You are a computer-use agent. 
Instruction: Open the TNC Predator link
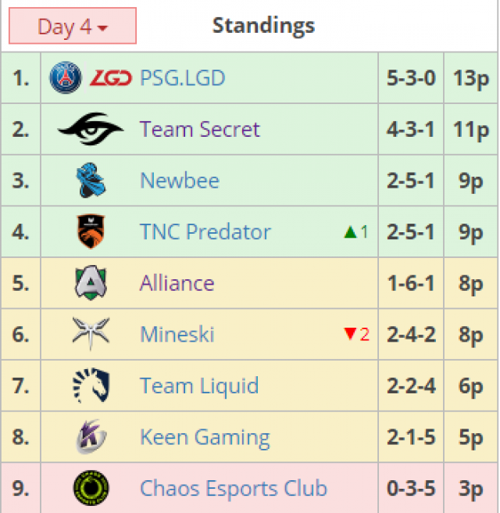point(205,231)
